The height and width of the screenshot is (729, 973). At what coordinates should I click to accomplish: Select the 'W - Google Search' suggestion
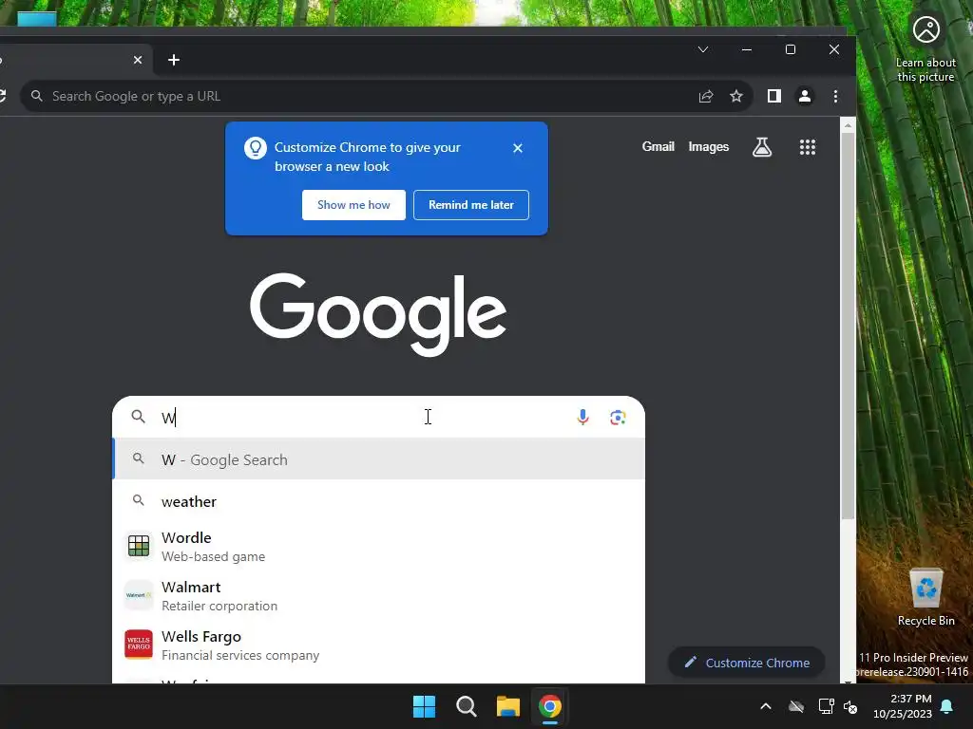378,459
